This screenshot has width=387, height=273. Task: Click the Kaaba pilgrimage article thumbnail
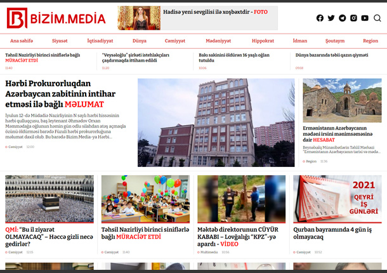pos(49,199)
